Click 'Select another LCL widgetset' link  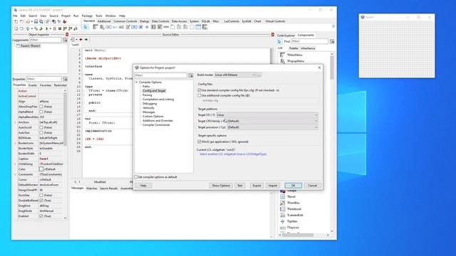(233, 154)
